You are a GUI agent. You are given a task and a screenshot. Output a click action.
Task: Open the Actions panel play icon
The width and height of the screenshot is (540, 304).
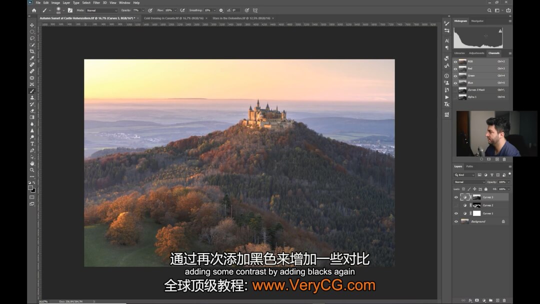pyautogui.click(x=446, y=97)
